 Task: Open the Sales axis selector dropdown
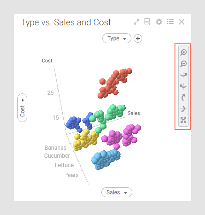coord(117,192)
